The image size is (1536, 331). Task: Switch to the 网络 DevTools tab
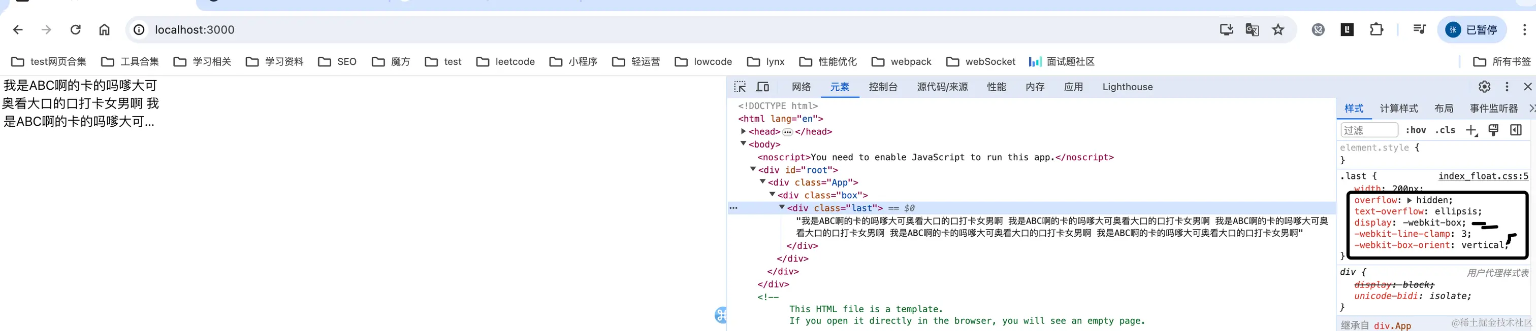(x=802, y=87)
